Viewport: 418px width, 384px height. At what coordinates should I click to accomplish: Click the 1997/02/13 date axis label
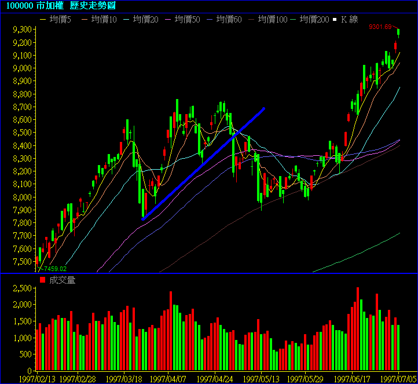pyautogui.click(x=37, y=379)
